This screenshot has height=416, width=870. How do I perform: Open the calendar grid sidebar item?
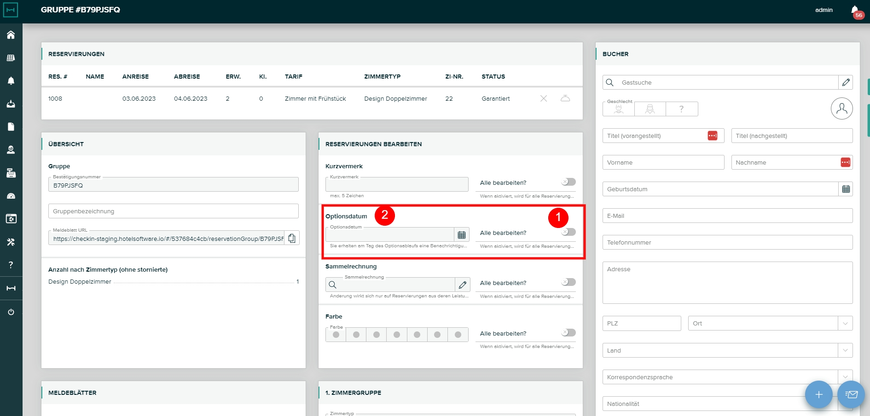tap(11, 58)
